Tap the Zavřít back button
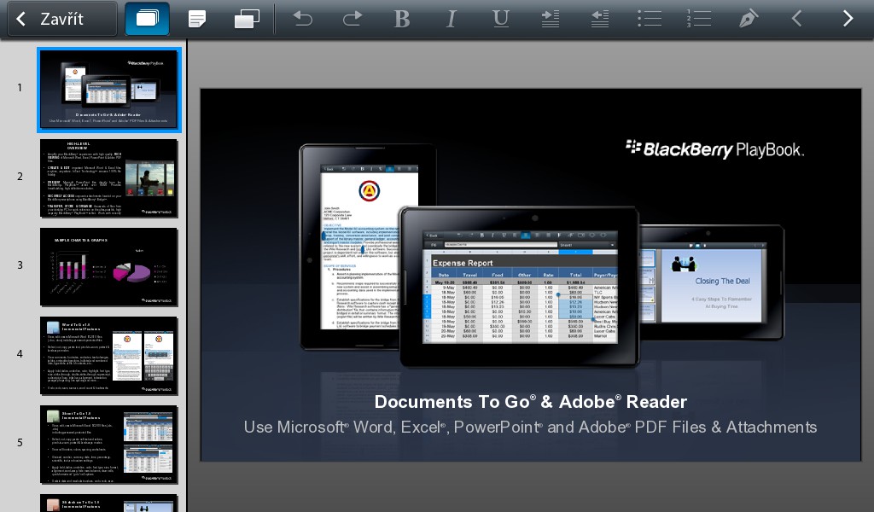The width and height of the screenshot is (874, 512). (61, 19)
